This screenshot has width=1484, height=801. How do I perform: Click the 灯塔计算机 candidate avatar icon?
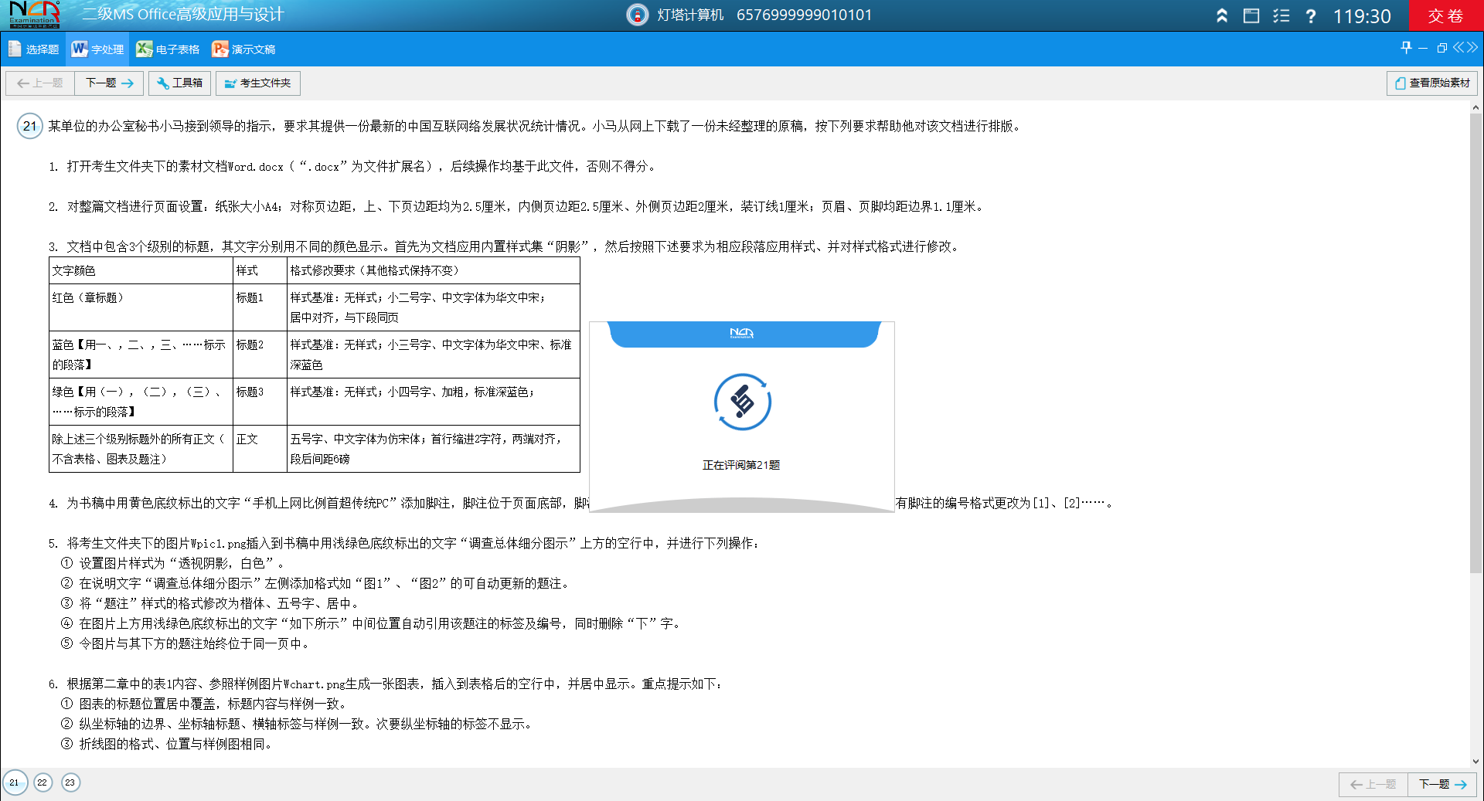[636, 15]
